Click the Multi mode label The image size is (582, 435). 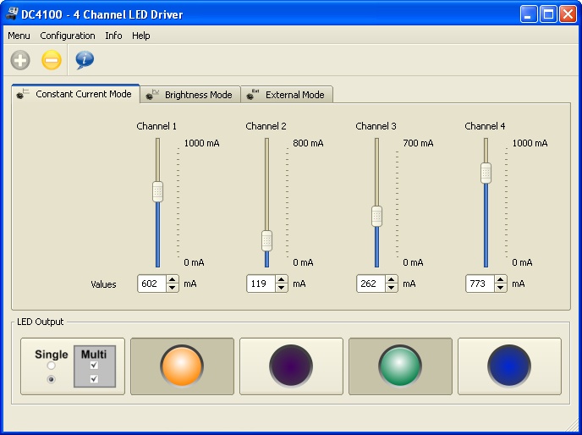click(x=94, y=355)
